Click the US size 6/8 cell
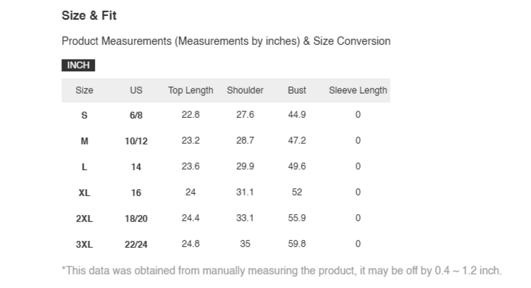The image size is (531, 288). tap(136, 115)
